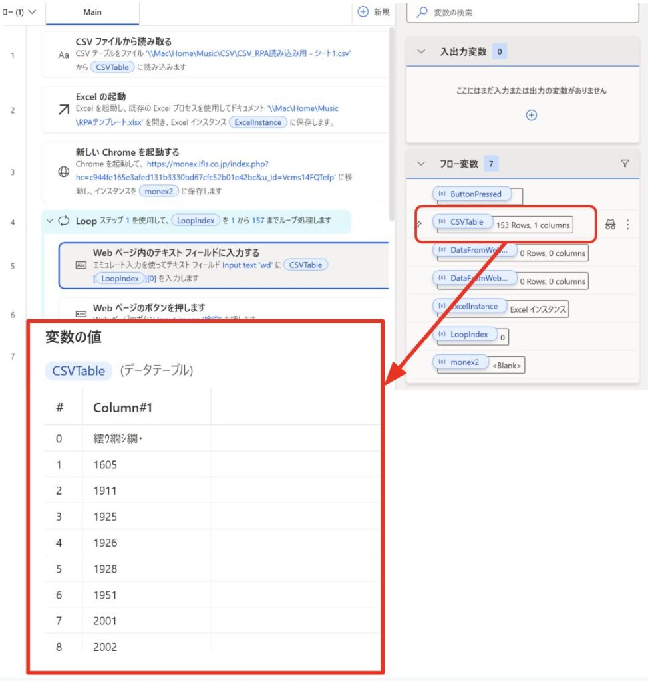Pin the CSVTable variable
This screenshot has width=648, height=681.
tap(418, 223)
